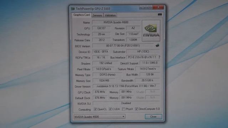Select the Graphics Card tab
This screenshot has height=128, width=228.
82,15
